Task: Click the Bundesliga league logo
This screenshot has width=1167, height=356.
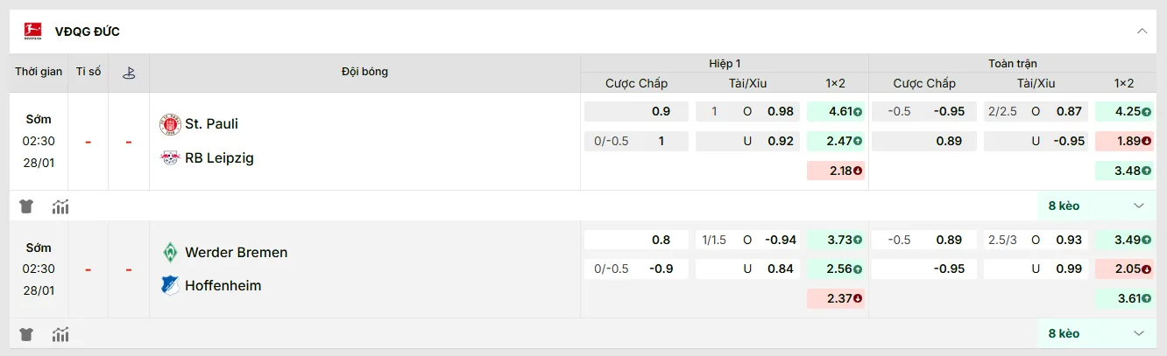Action: 32,31
